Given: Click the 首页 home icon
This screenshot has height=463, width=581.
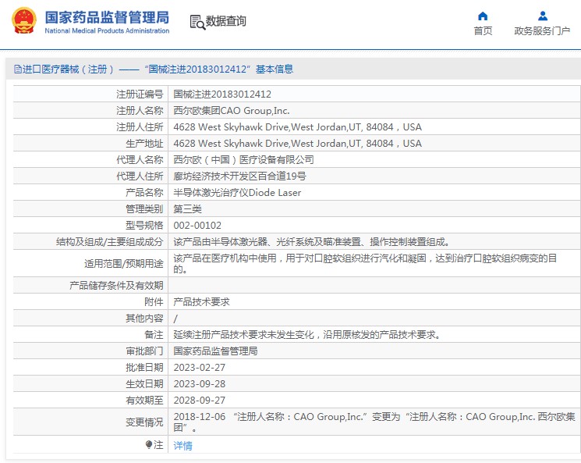Looking at the screenshot, I should tap(483, 16).
